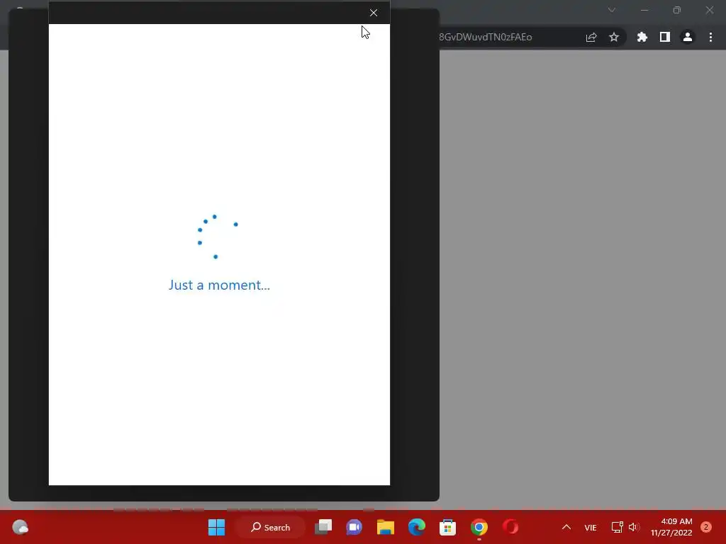Share this page from Chrome address bar
The width and height of the screenshot is (726, 544).
[x=591, y=37]
